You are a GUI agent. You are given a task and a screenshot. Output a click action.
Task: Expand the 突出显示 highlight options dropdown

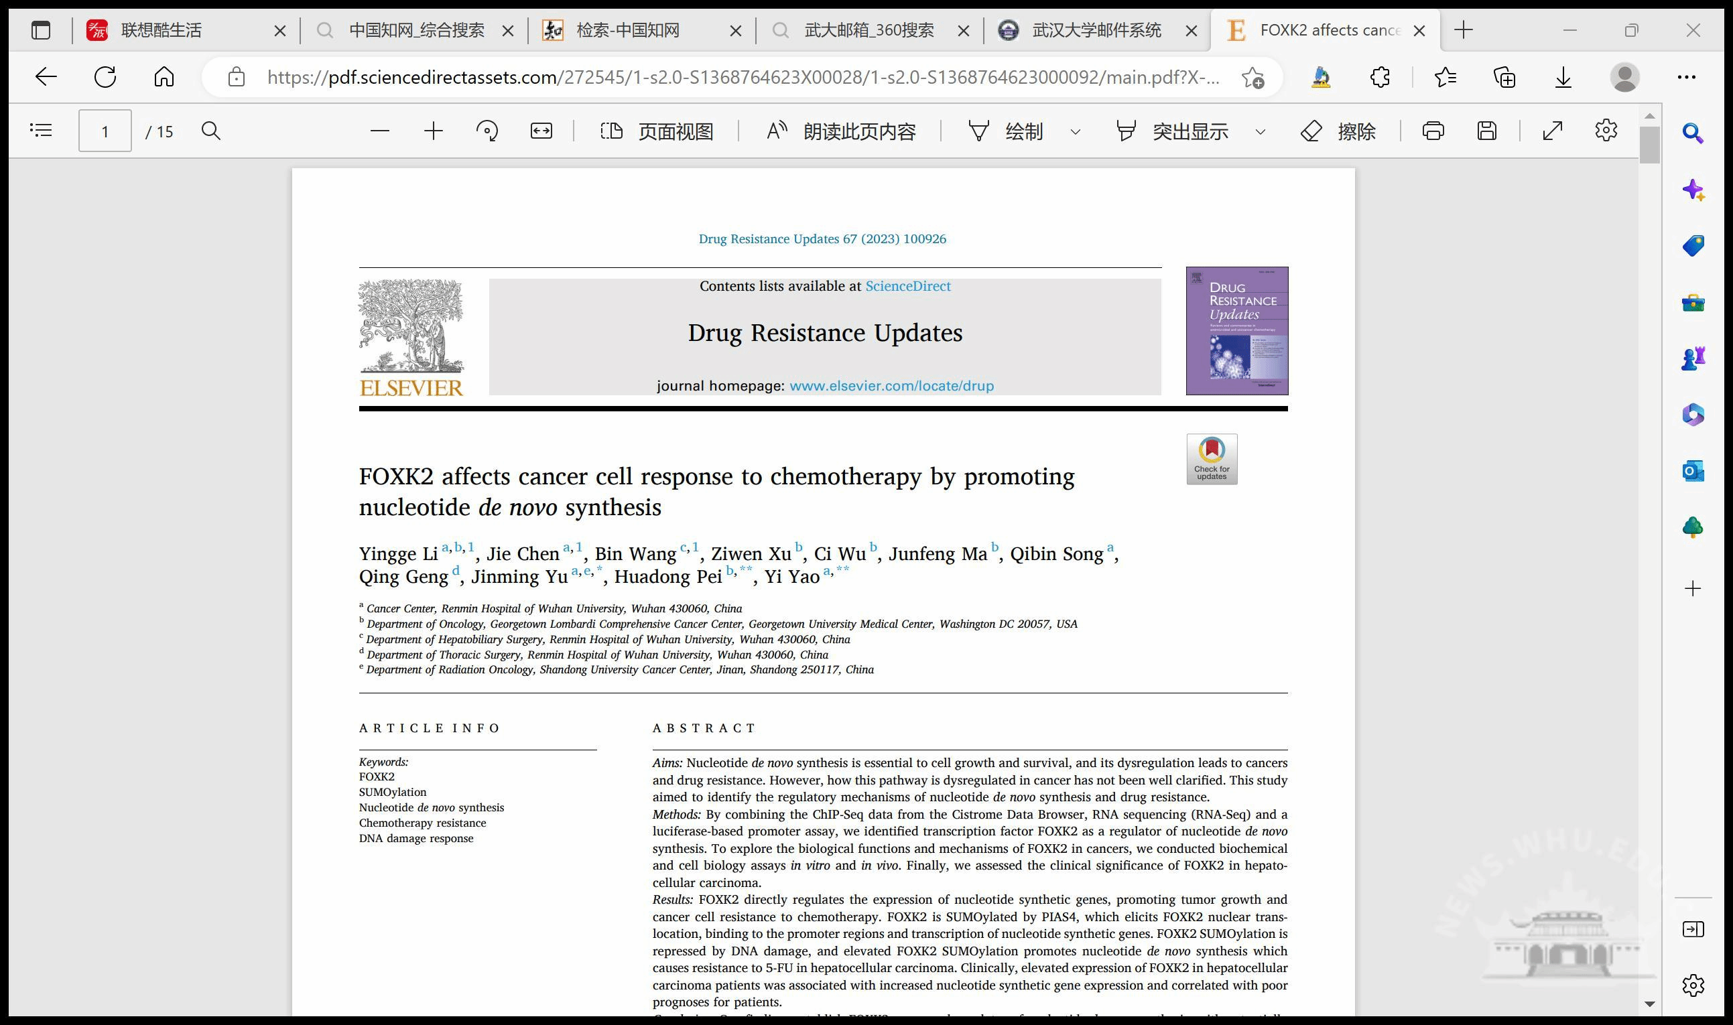(x=1260, y=131)
